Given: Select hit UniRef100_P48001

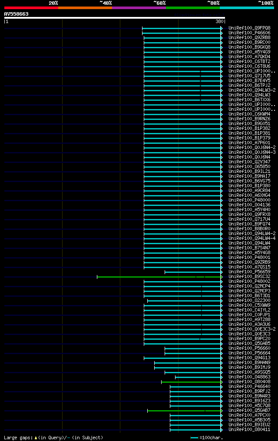Looking at the screenshot, I should coord(249,258).
